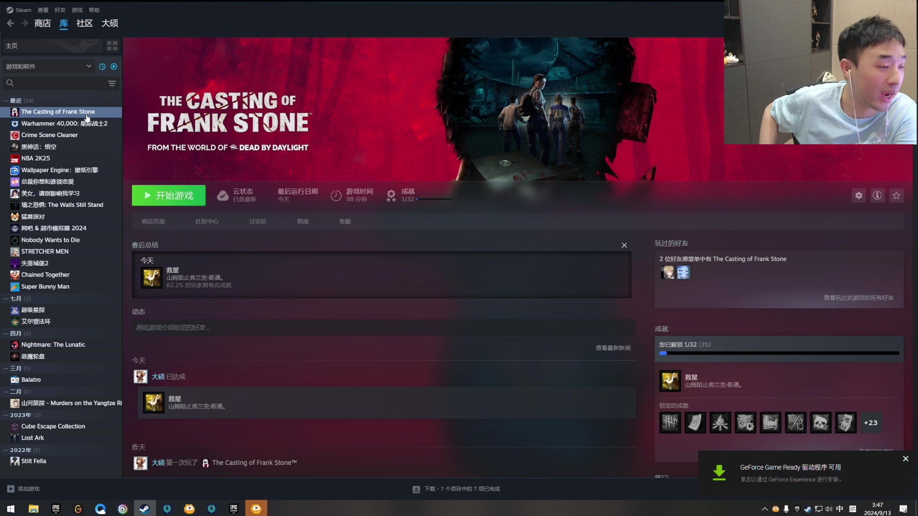Click the GeForce download arrow icon
This screenshot has width=918, height=516.
[x=719, y=473]
